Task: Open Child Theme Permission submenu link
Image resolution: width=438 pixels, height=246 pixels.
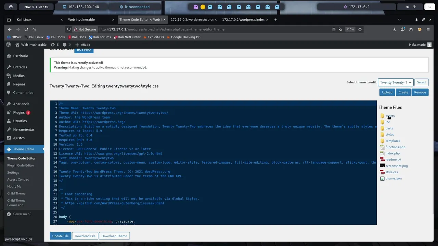Action: (x=16, y=203)
